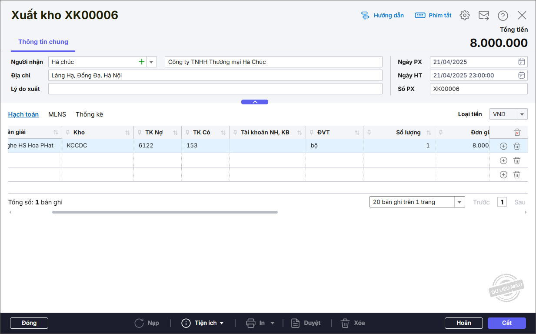
Task: Delete the KCCDC row with trash icon
Action: 517,146
